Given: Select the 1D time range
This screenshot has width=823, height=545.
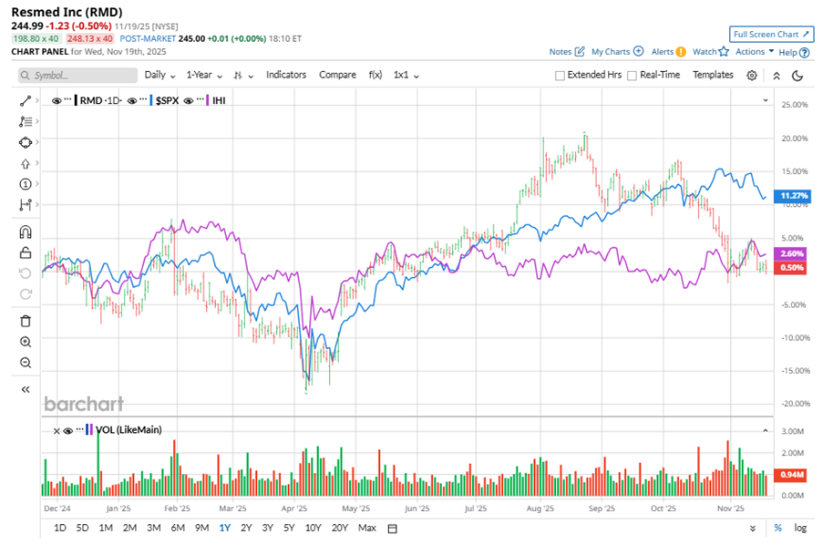Looking at the screenshot, I should pos(60,528).
